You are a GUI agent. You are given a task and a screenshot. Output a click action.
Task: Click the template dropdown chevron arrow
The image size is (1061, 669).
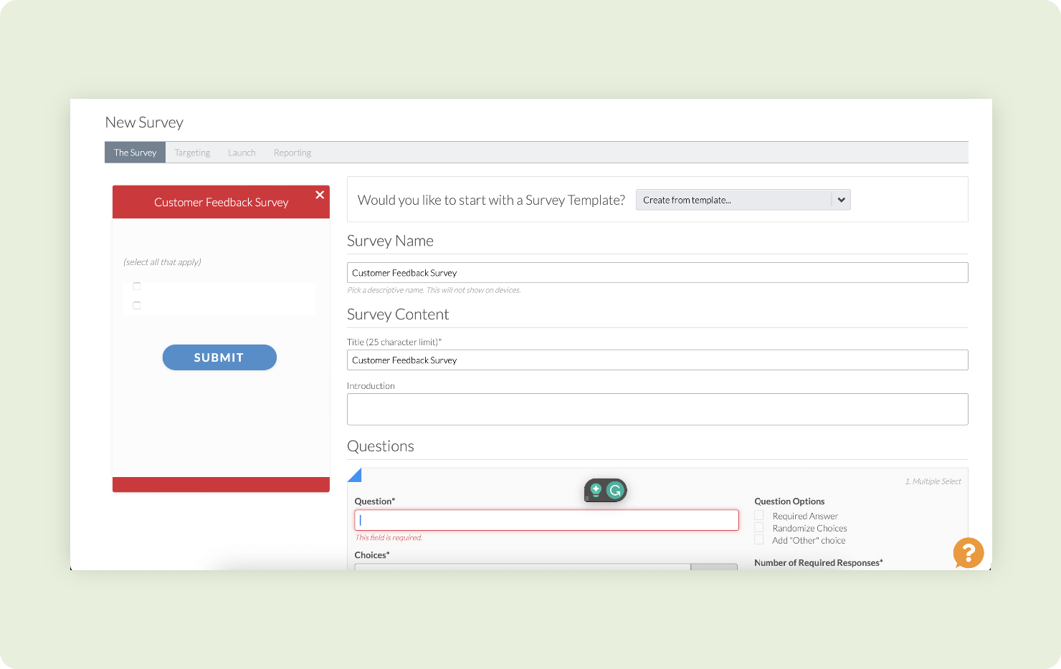point(841,200)
